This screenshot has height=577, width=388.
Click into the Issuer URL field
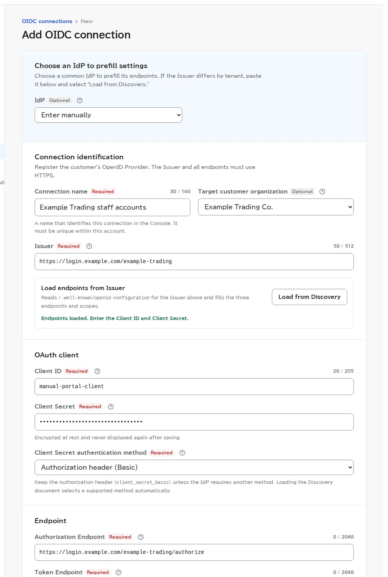click(x=194, y=262)
